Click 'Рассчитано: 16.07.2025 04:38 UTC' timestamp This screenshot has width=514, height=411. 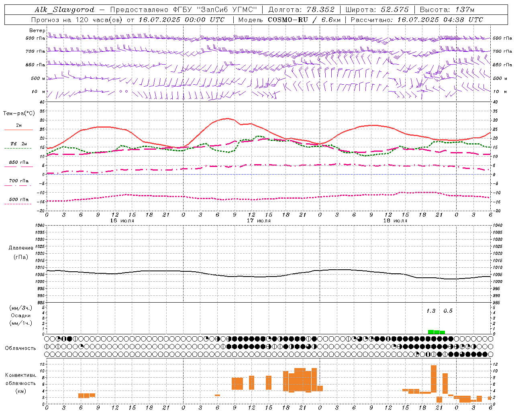[x=417, y=20]
